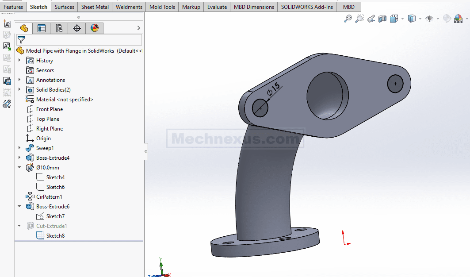Viewport: 470px width, 277px height.
Task: Click the Display Style cube icon
Action: pos(412,19)
